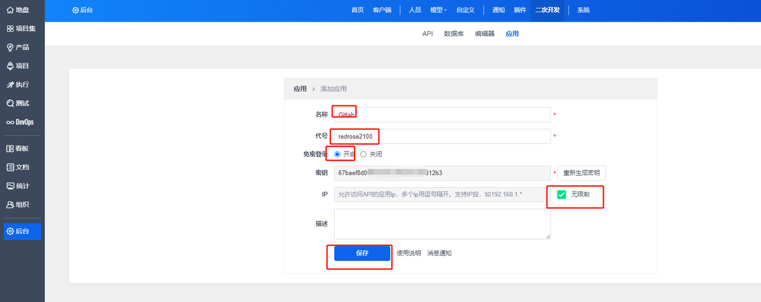Click the 描述 text area

[x=442, y=224]
